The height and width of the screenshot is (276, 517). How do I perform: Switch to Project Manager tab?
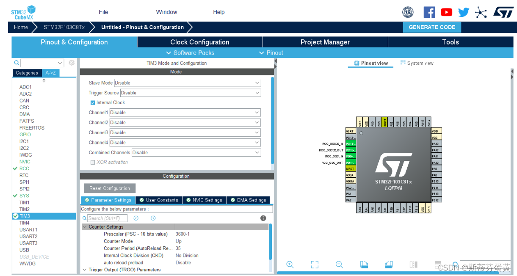[x=325, y=42]
